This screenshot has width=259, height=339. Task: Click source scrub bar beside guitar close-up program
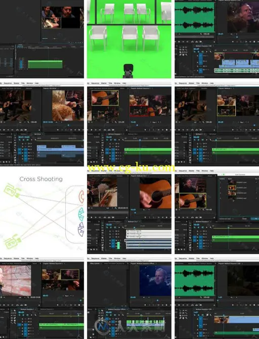pos(108,213)
